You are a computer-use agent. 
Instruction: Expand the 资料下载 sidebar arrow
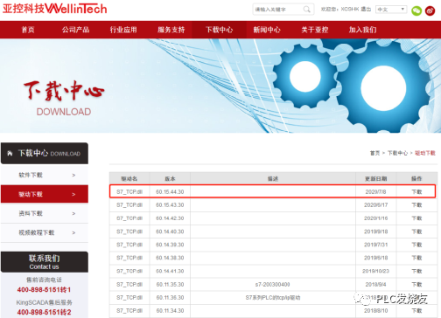pos(73,213)
